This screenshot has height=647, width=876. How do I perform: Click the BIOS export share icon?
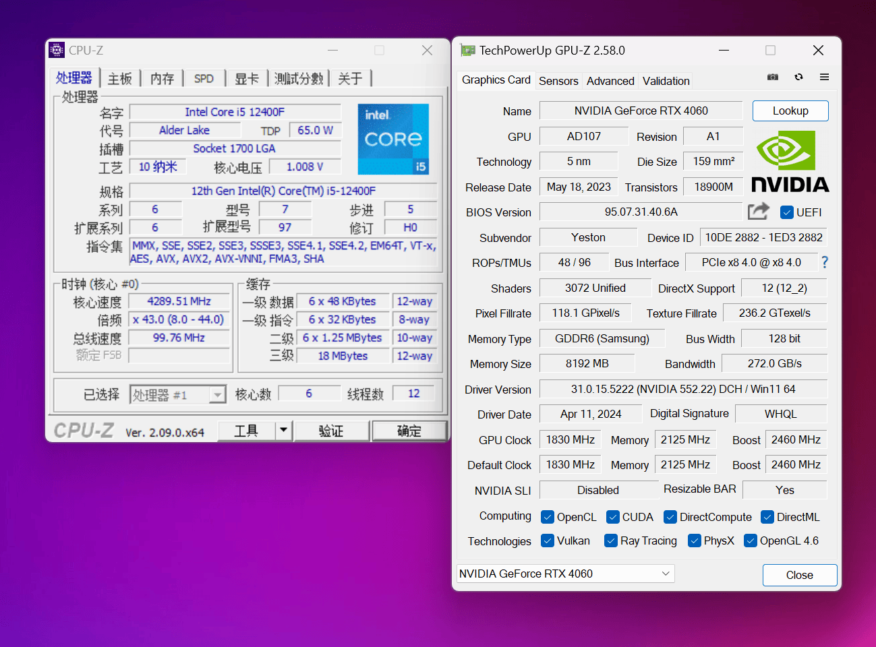[x=759, y=212]
